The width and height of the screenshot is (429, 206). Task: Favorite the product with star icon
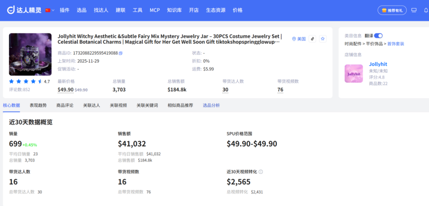323,39
